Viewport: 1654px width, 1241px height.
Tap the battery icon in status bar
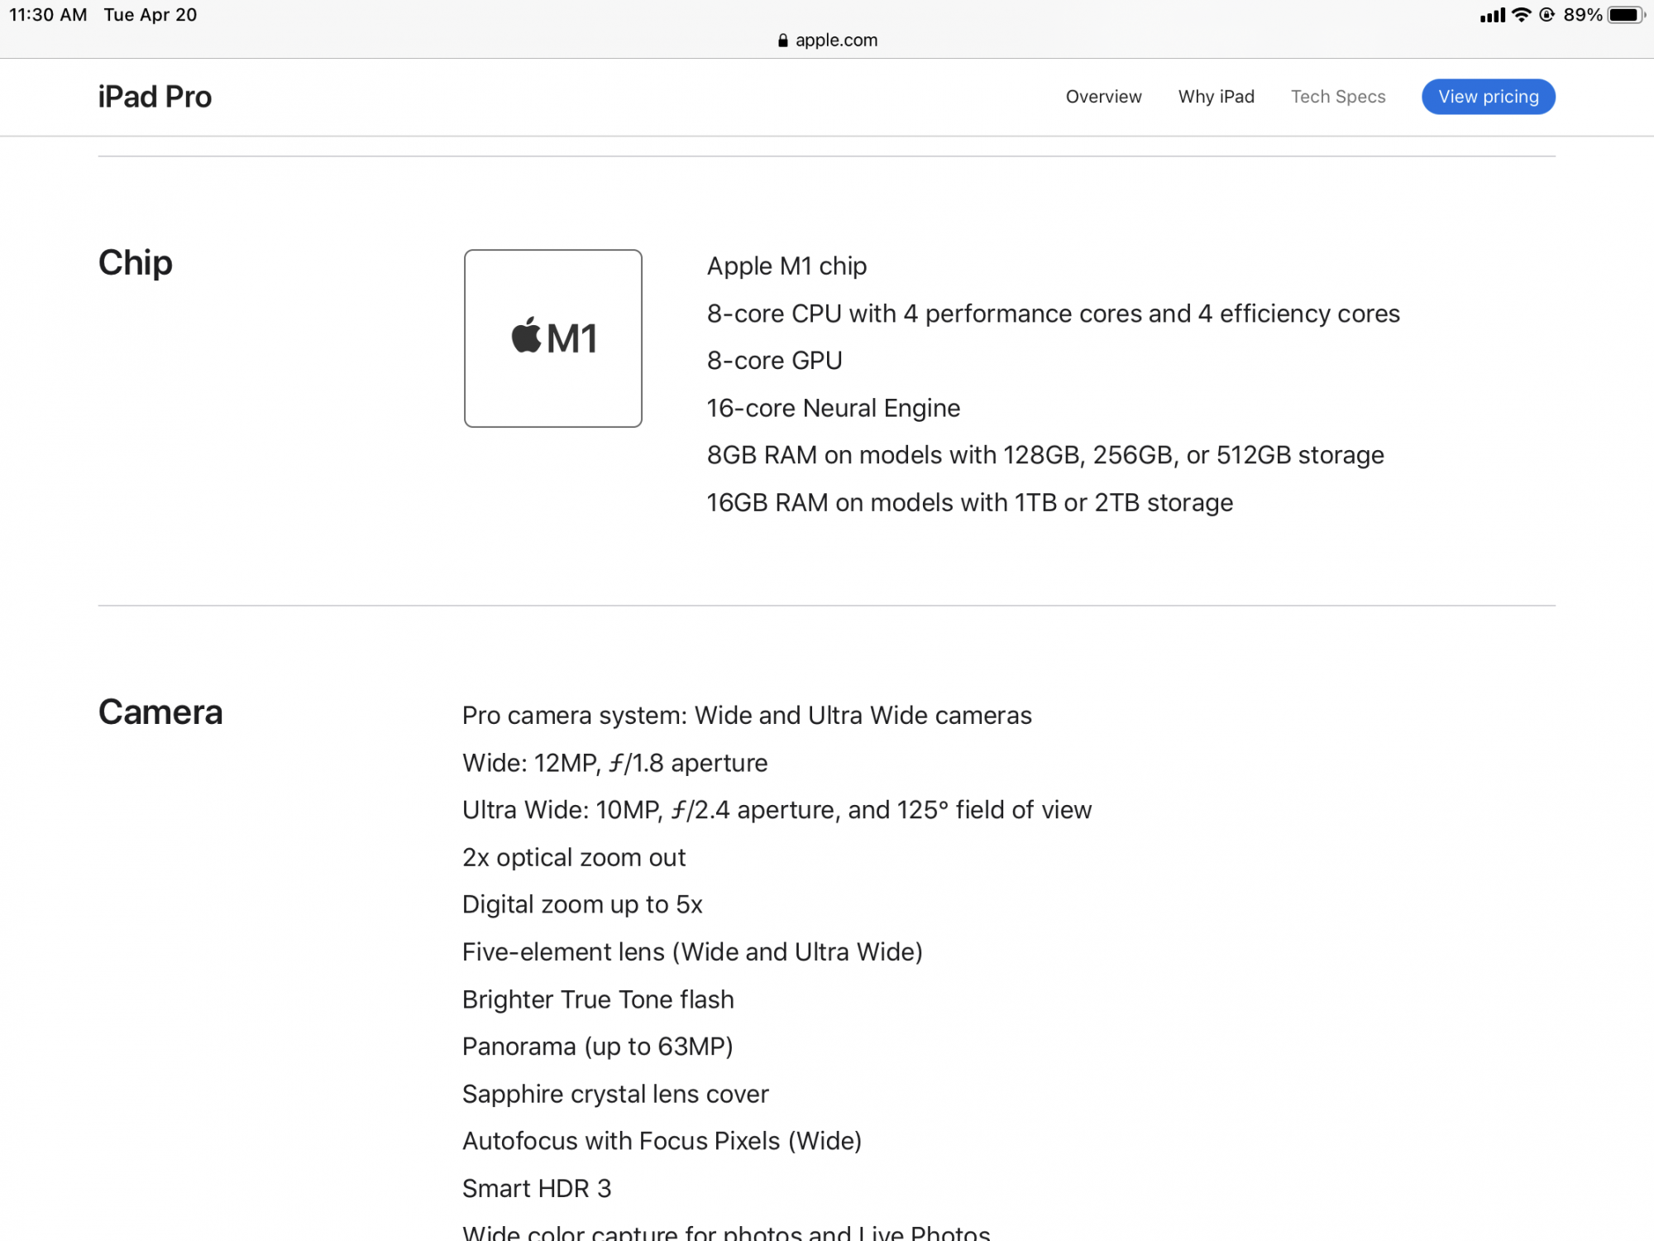[1626, 15]
